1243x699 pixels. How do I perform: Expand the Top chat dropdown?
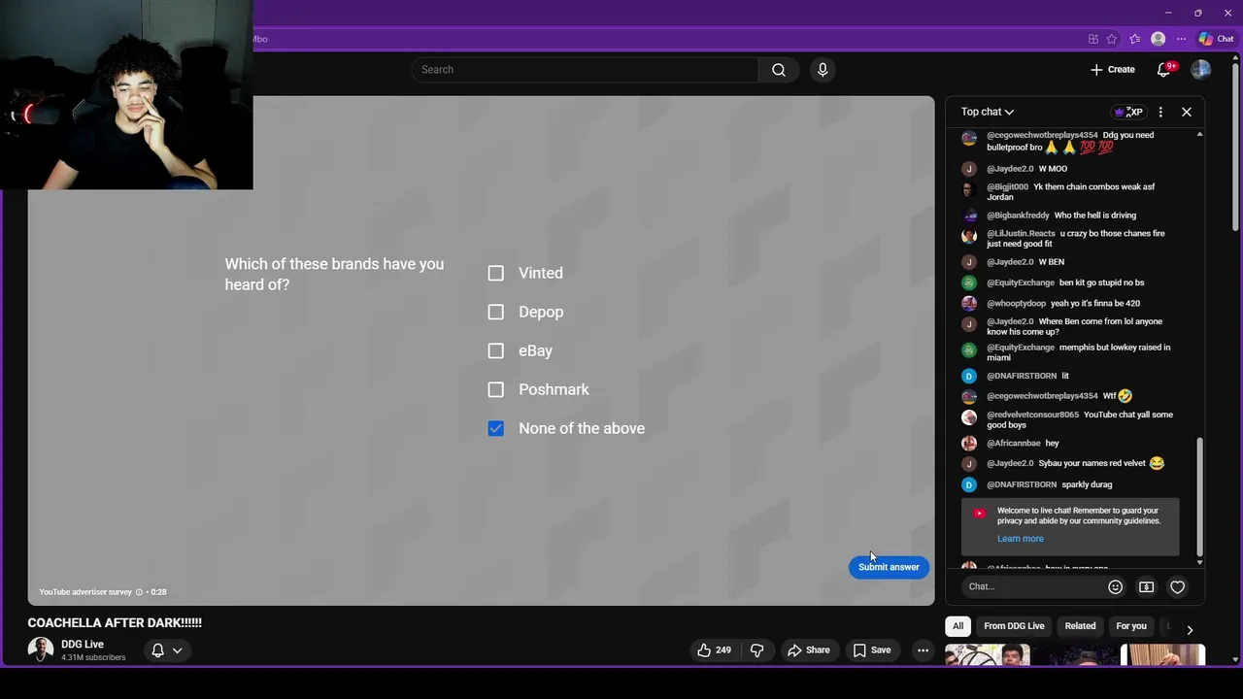988,112
